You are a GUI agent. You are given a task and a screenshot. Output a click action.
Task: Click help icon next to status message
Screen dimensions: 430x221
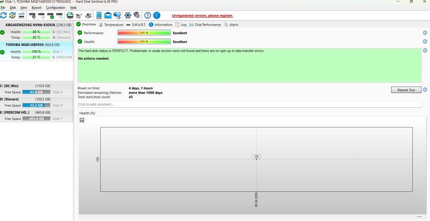425,51
